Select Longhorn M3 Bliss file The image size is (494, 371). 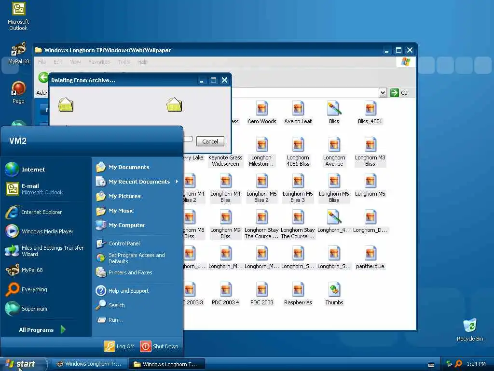(370, 152)
